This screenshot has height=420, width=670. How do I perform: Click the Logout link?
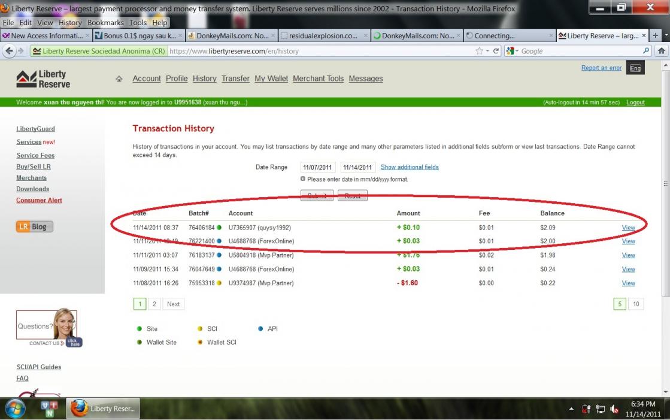pos(635,102)
